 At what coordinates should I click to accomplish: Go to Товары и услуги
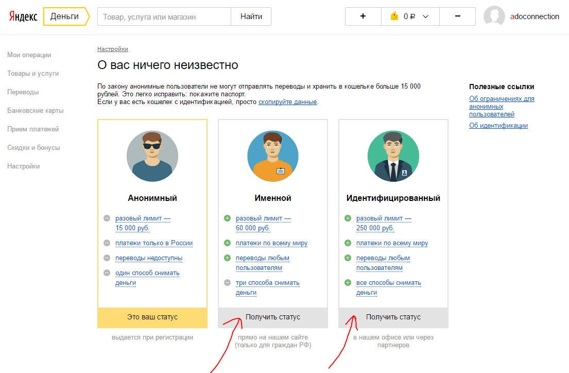[x=33, y=73]
